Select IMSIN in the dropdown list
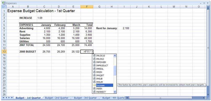 (103, 72)
